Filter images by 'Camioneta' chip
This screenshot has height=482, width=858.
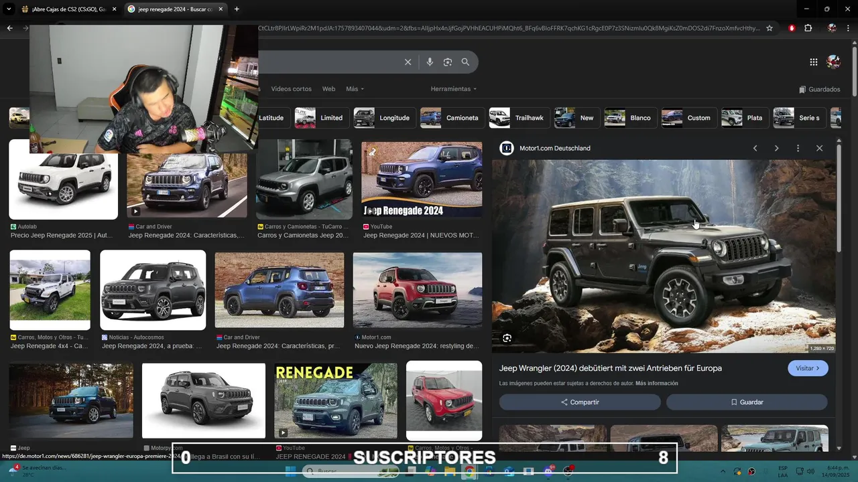(452, 118)
